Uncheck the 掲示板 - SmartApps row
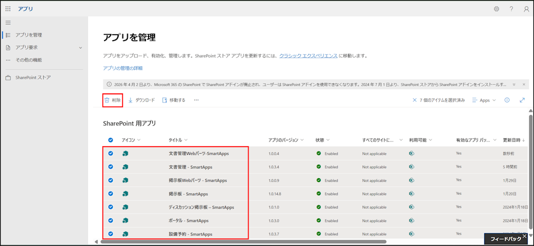The image size is (534, 246). [x=110, y=194]
